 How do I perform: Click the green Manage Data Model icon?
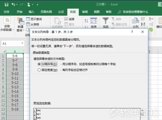click(x=151, y=30)
